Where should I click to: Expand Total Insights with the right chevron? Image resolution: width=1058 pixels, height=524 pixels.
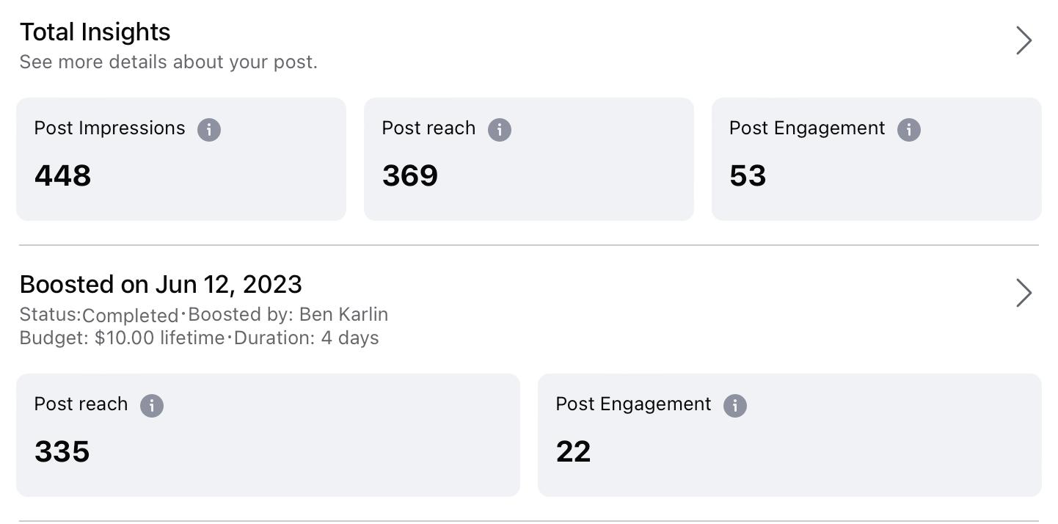[x=1024, y=40]
